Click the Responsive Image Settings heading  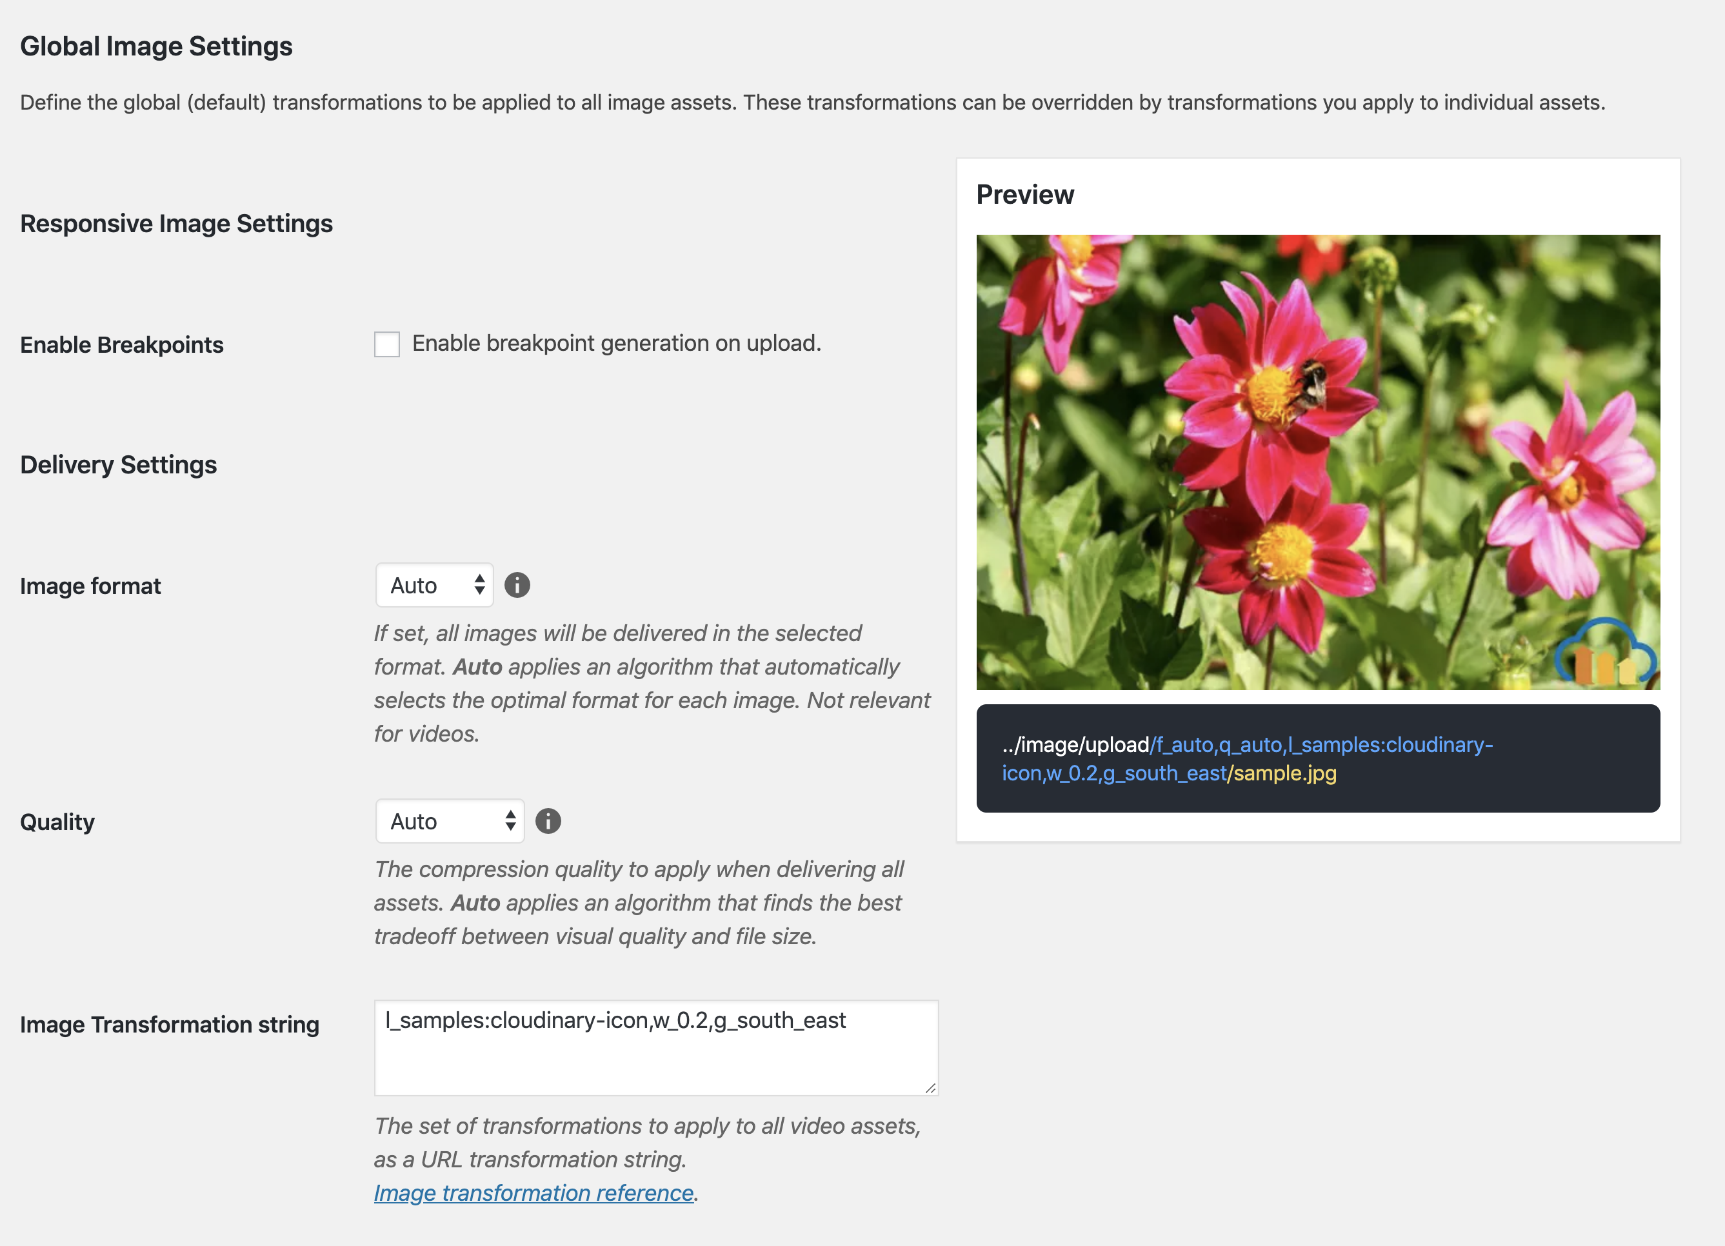(x=177, y=222)
